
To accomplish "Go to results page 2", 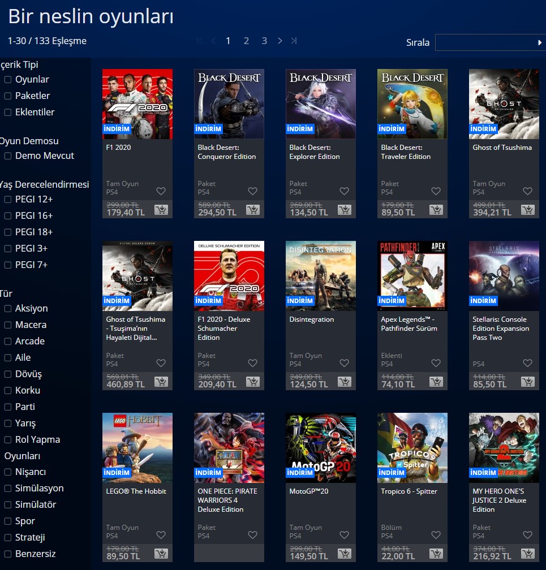I will tap(246, 41).
